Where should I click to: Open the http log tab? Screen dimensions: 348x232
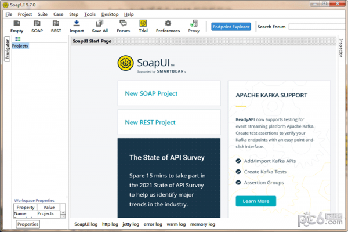(110, 224)
